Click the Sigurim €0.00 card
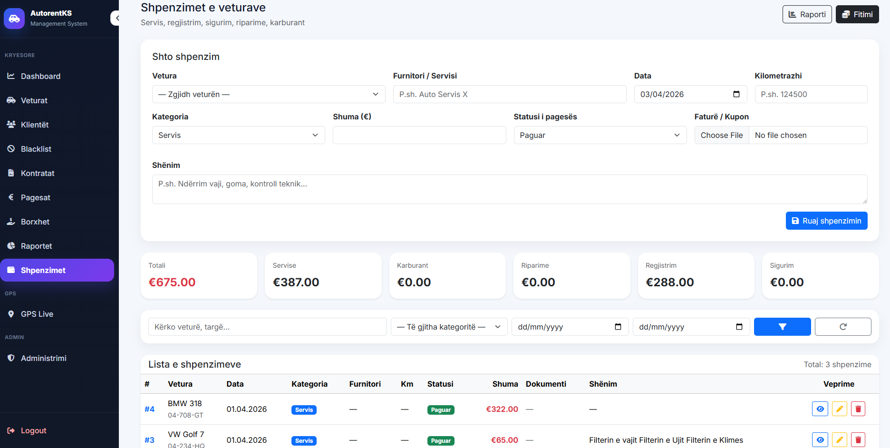The image size is (890, 448). (821, 276)
